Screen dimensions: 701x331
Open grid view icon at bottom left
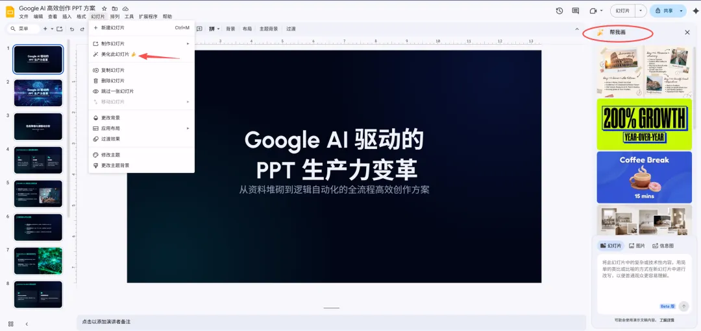tap(11, 323)
